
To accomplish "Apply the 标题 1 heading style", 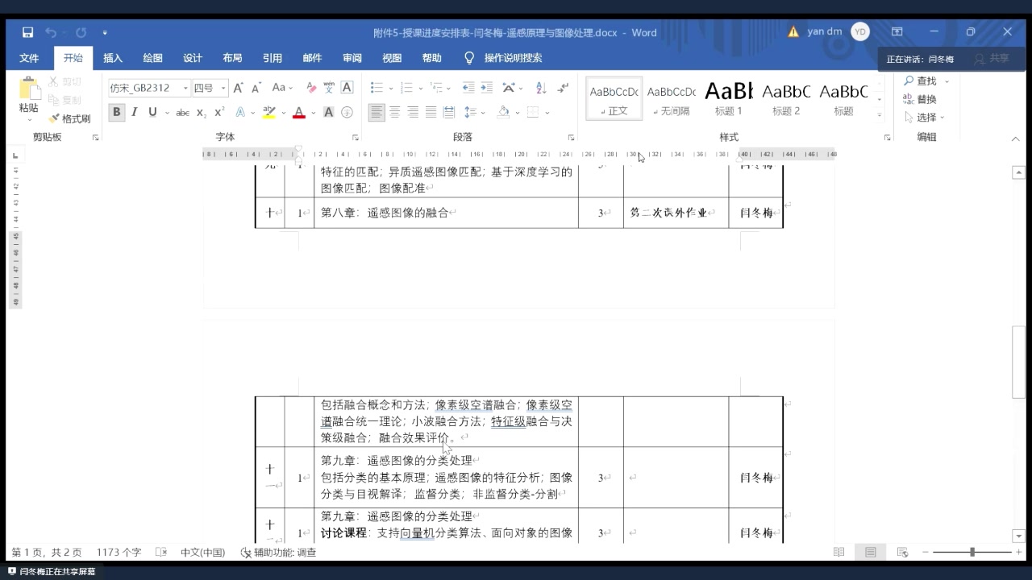I will [729, 98].
